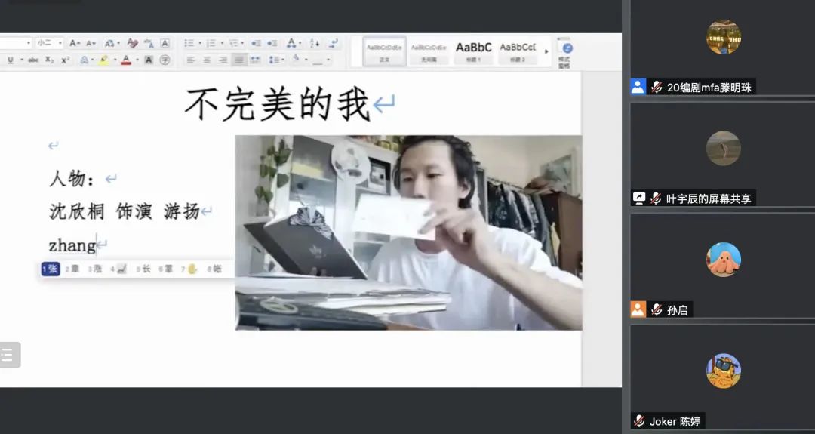Click the character border icon

coord(165,43)
